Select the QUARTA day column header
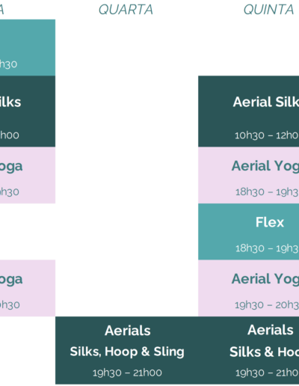This screenshot has width=299, height=386. [126, 10]
